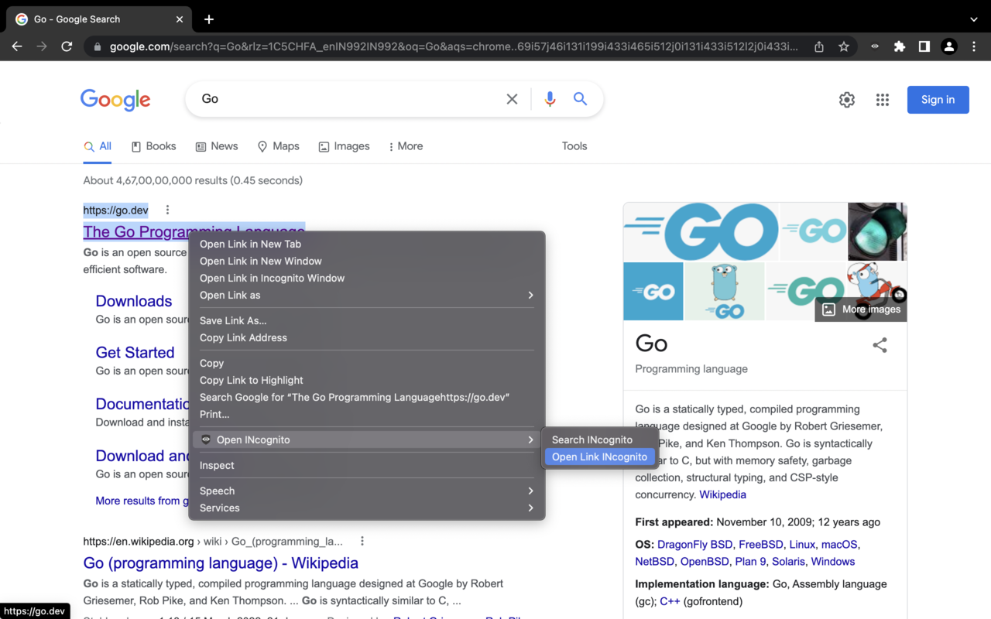Share the Go knowledge panel

point(880,345)
